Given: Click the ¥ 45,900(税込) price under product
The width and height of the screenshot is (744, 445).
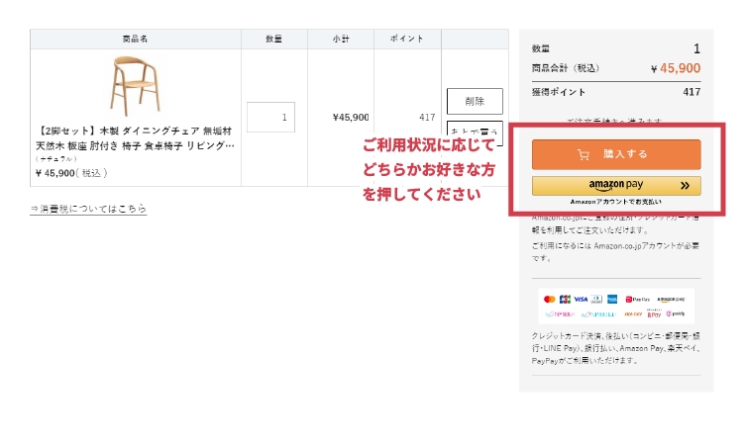Looking at the screenshot, I should coord(71,173).
